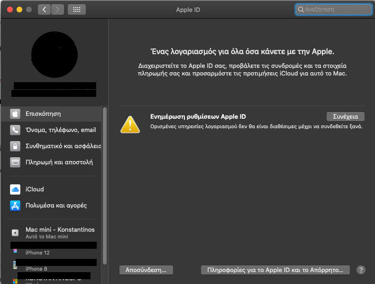Open Πολυμέσα και αγορές section
The width and height of the screenshot is (375, 284).
point(51,206)
